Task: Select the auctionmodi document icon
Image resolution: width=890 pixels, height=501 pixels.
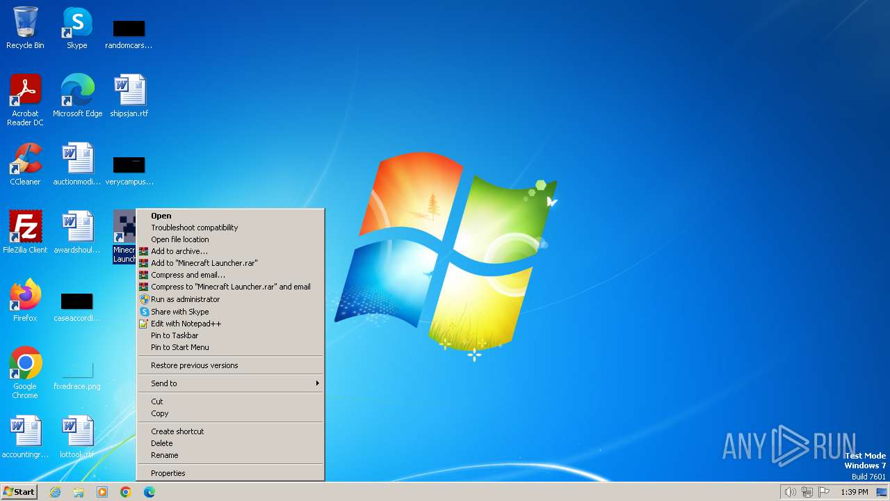Action: tap(77, 164)
